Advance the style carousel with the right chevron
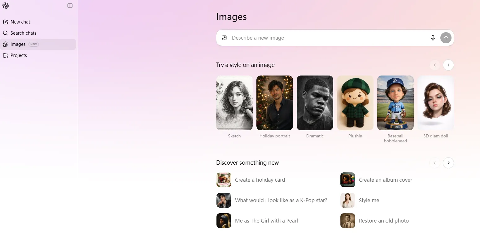The height and width of the screenshot is (238, 480). pyautogui.click(x=448, y=65)
